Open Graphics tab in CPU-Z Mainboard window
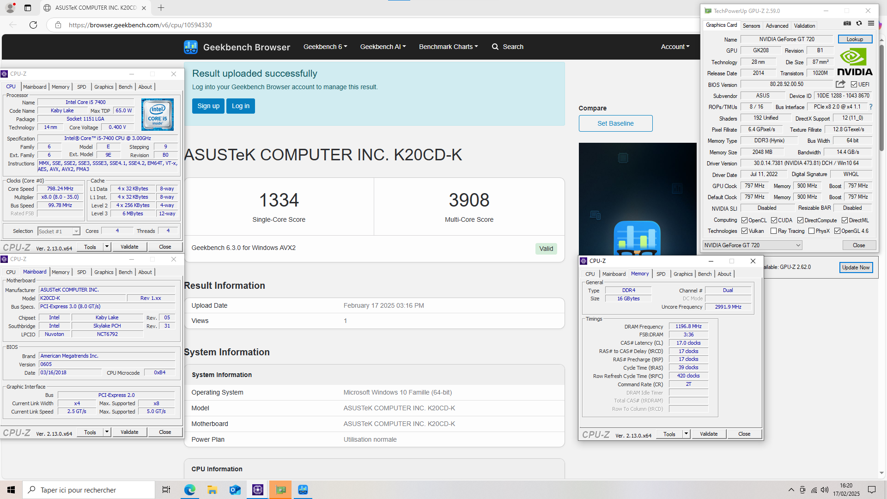 103,272
